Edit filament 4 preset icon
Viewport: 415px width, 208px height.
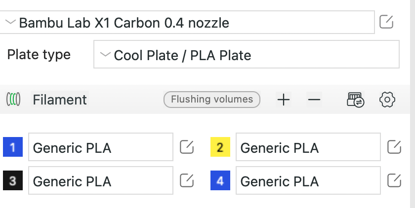tap(394, 181)
